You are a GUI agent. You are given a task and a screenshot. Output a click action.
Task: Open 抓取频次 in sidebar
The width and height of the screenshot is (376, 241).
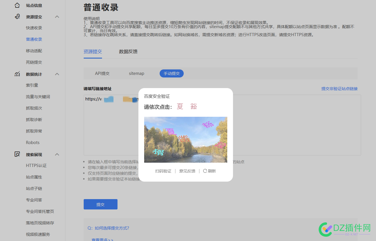click(x=34, y=108)
